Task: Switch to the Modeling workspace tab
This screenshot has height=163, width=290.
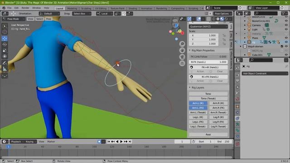Action: (x=72, y=9)
